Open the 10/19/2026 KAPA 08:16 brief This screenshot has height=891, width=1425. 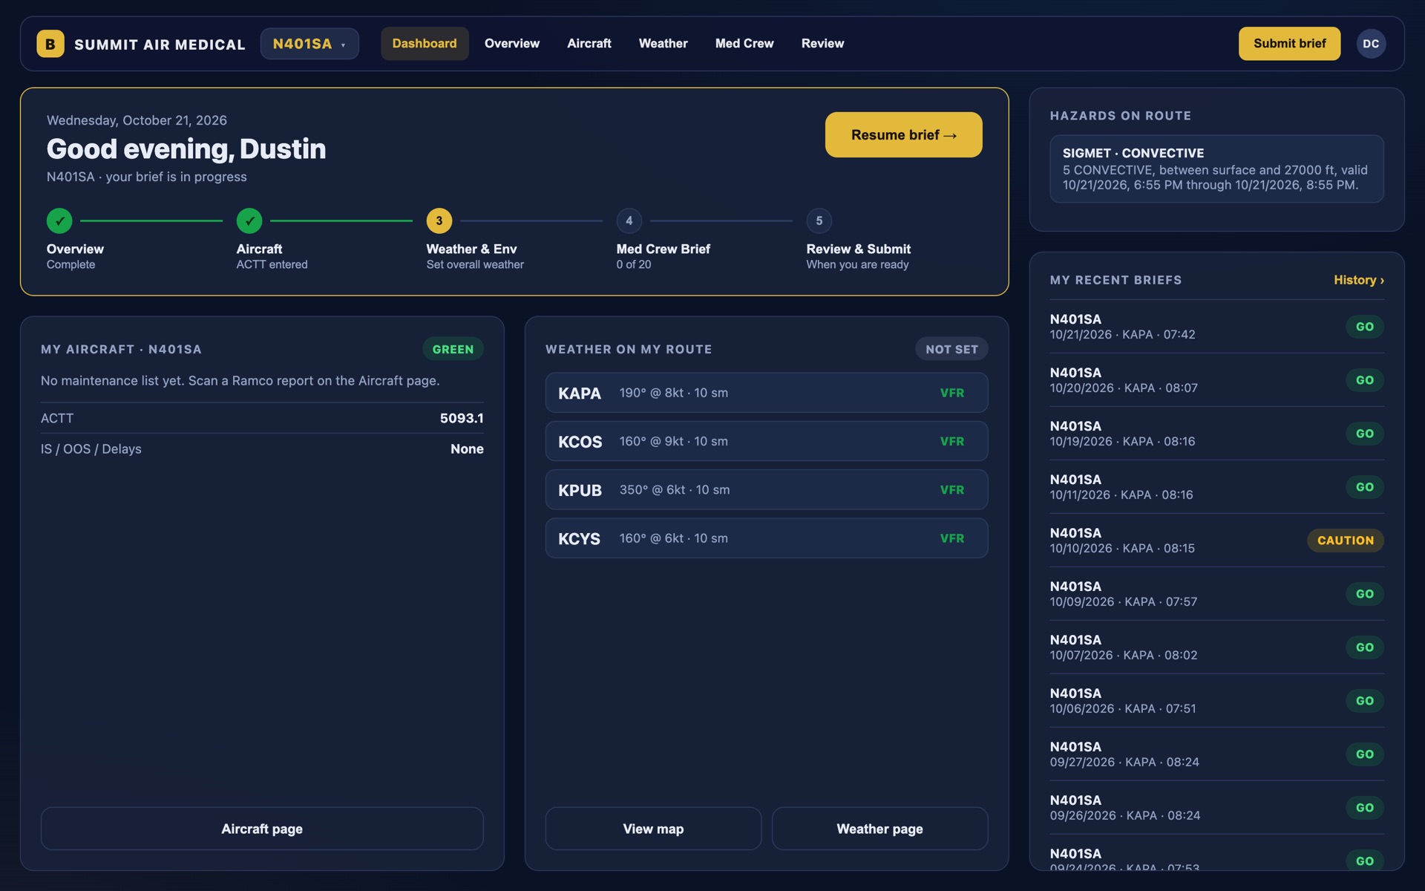1216,434
